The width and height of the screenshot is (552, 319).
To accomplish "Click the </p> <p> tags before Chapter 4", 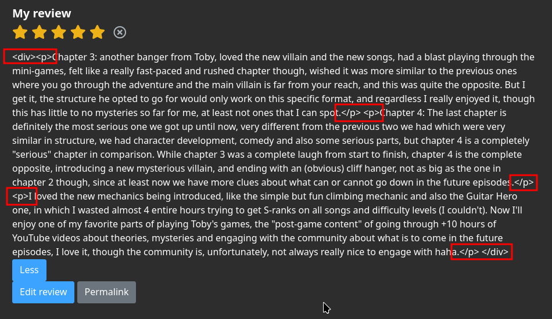I will click(360, 113).
